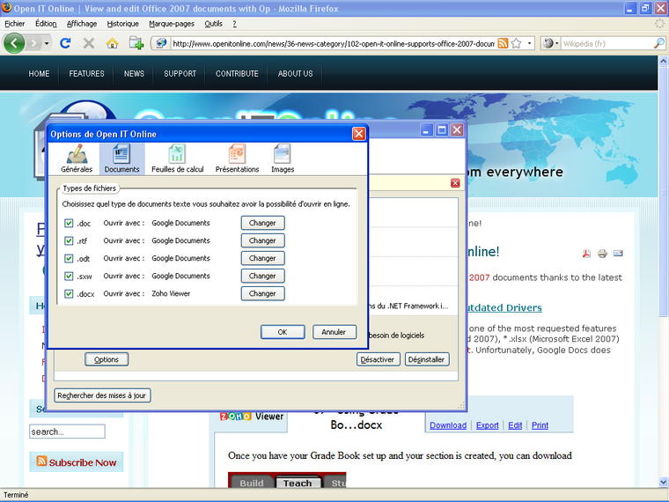
Task: Select the Générales options tab
Action: 77,159
